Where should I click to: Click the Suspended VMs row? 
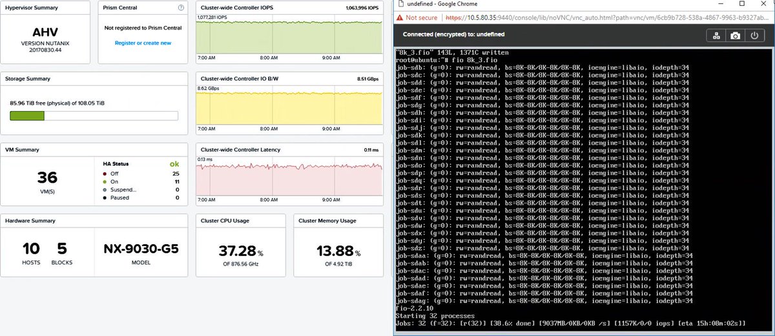141,190
